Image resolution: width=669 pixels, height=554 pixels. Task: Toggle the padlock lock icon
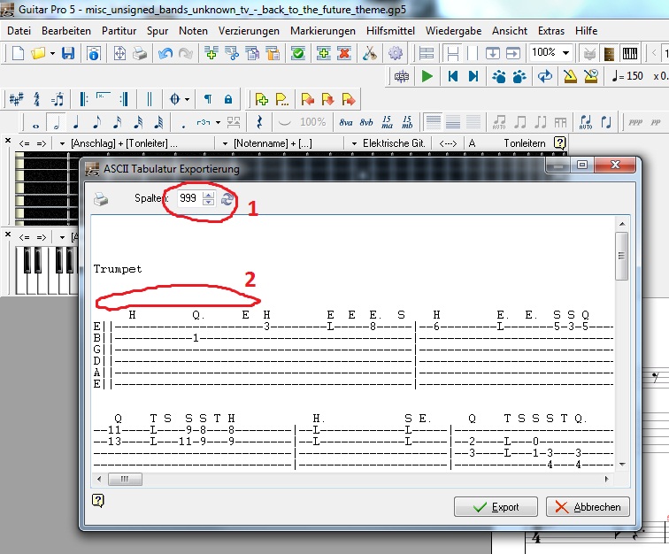click(x=228, y=99)
